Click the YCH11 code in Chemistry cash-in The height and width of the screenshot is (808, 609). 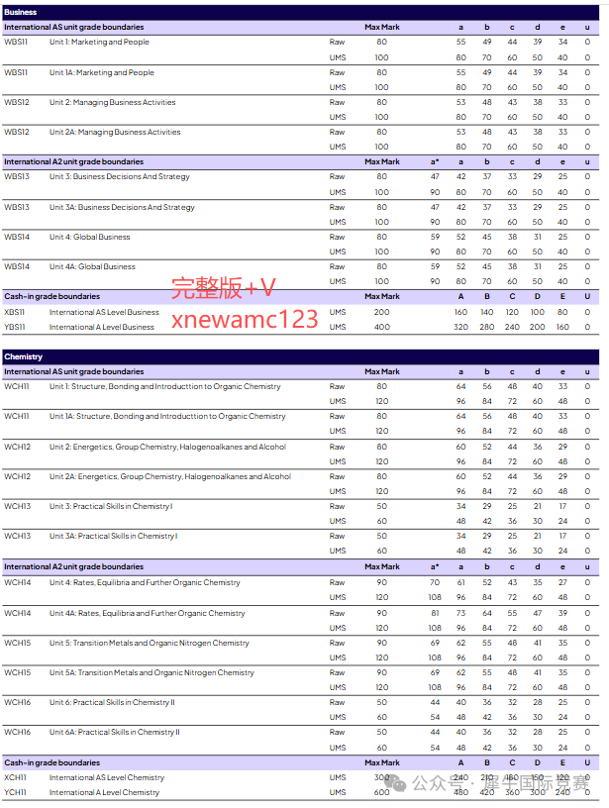coord(15,792)
